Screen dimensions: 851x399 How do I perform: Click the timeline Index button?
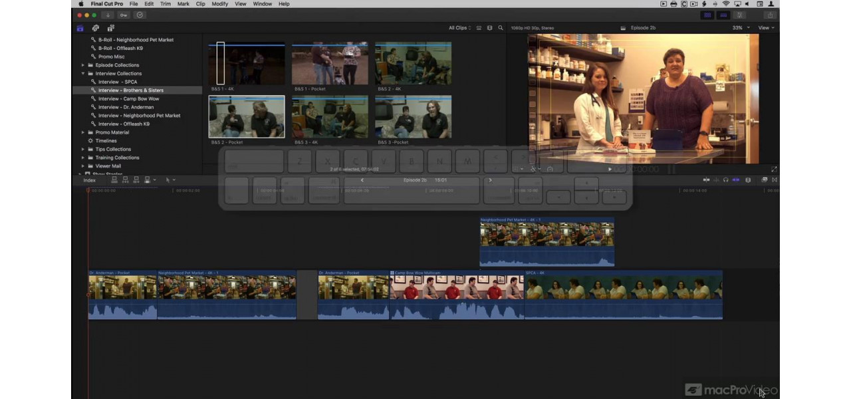(x=89, y=180)
